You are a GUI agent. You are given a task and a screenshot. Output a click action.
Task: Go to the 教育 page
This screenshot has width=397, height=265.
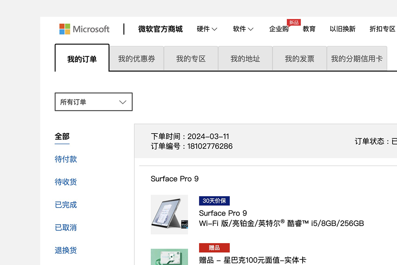click(x=309, y=29)
